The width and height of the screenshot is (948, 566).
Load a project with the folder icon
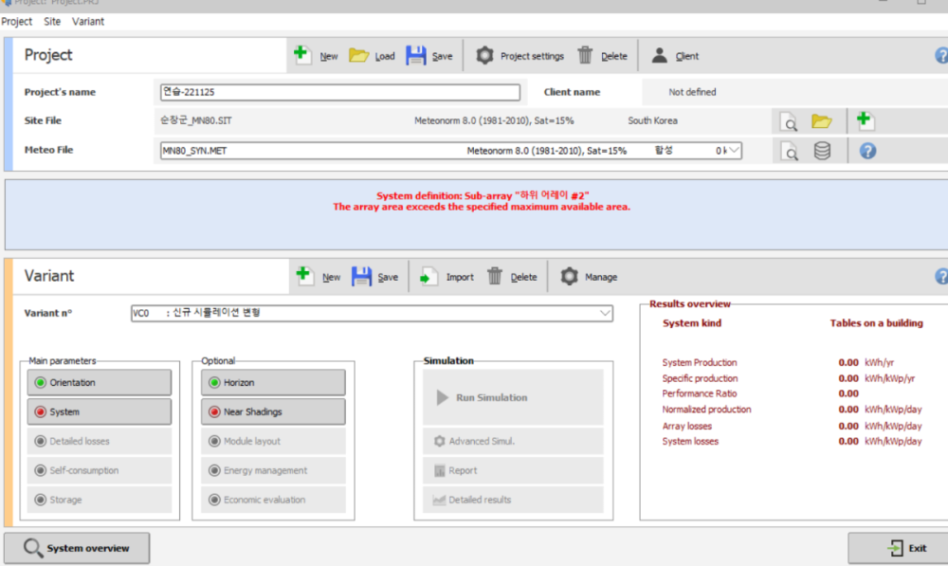click(358, 56)
